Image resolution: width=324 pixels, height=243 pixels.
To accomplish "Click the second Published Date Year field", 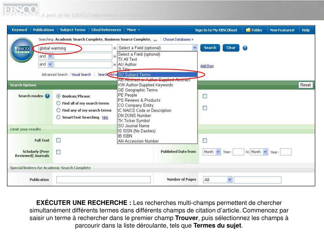I will [x=286, y=152].
